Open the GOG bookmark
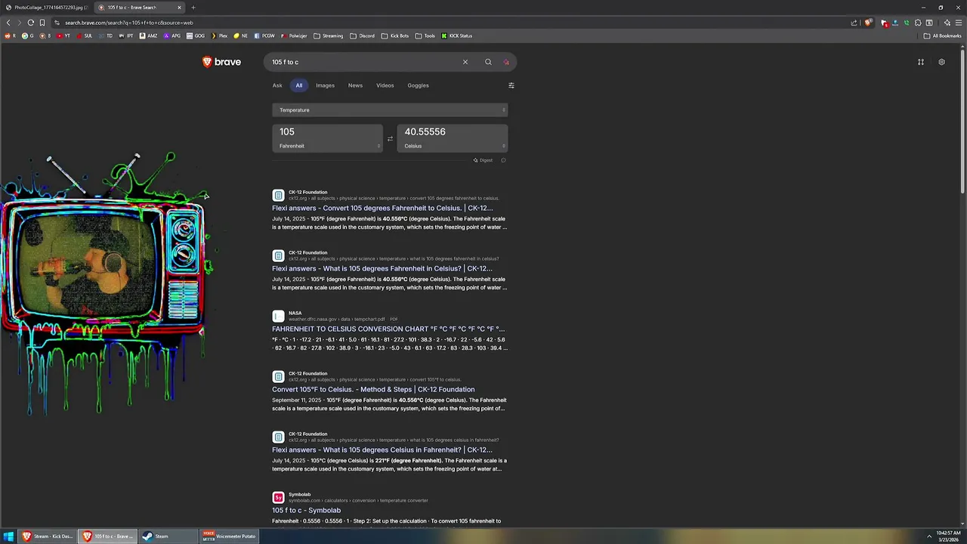The height and width of the screenshot is (544, 967). pos(196,36)
